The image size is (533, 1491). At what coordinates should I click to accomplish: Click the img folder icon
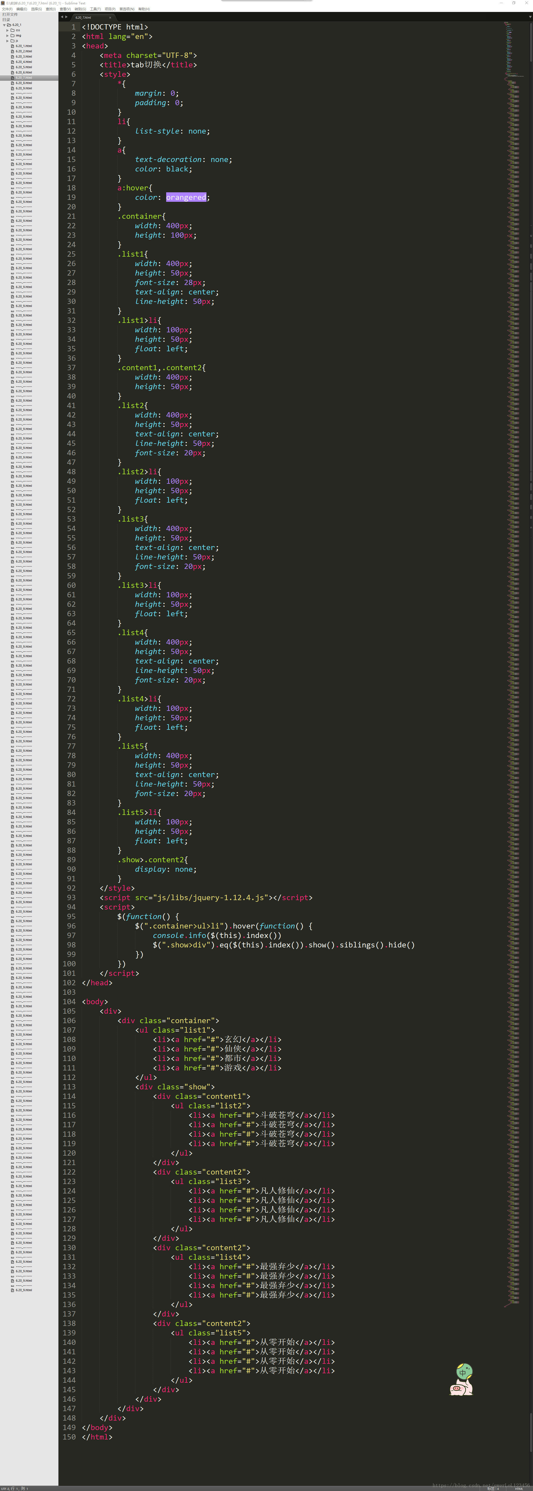click(x=12, y=35)
